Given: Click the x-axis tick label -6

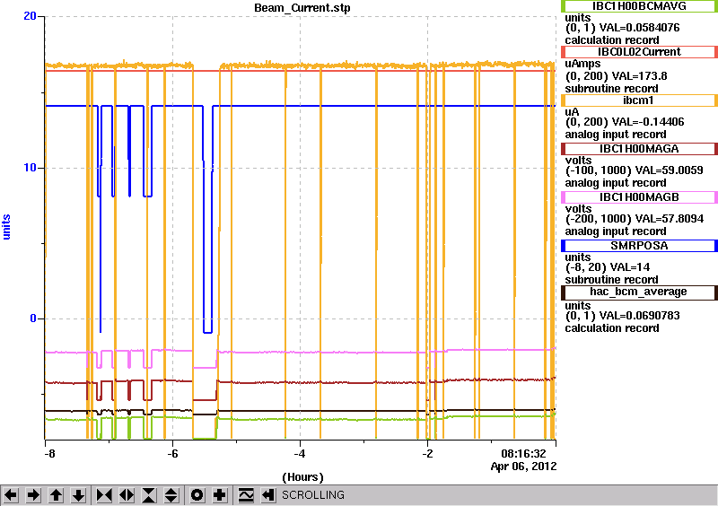Looking at the screenshot, I should 172,454.
